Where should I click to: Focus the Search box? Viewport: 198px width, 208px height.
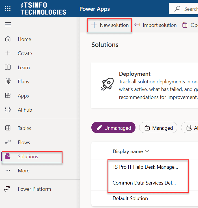tap(183, 9)
